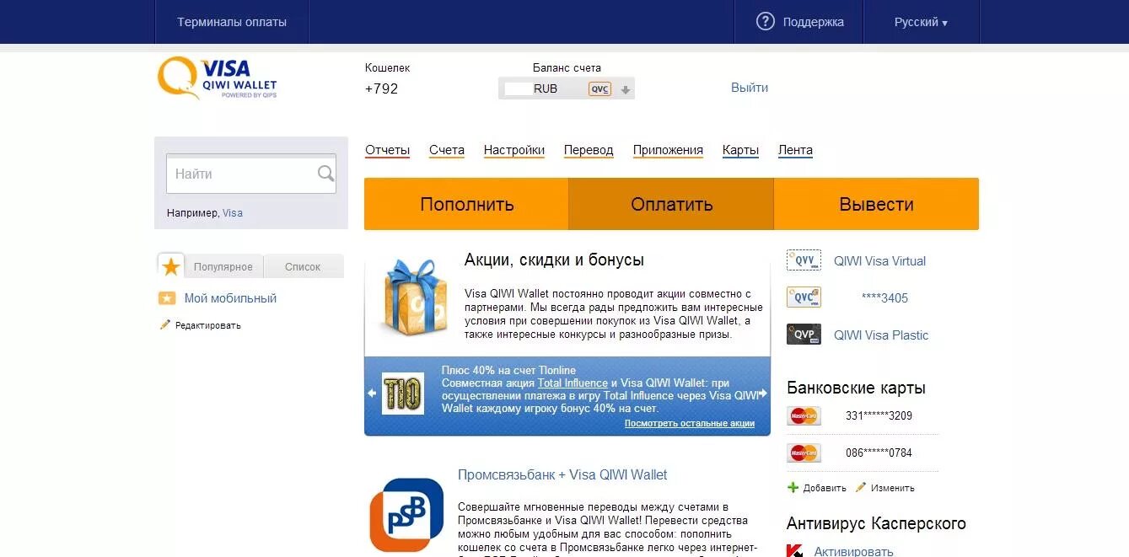Click the pencil icon beside Изменить
Image resolution: width=1129 pixels, height=557 pixels.
tap(861, 487)
